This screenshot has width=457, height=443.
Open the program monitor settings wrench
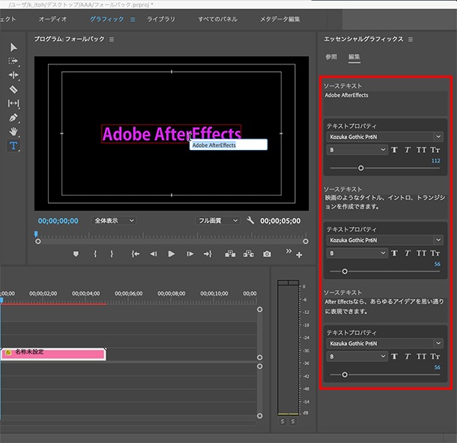(250, 220)
